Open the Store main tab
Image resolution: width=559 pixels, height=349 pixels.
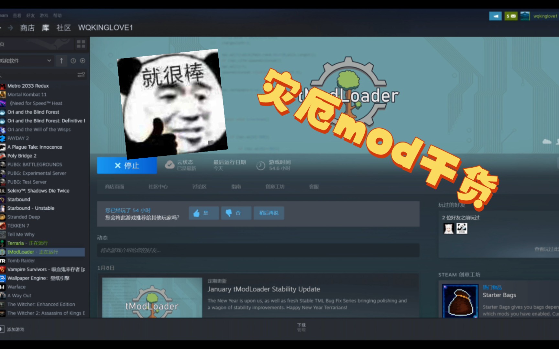tap(27, 28)
